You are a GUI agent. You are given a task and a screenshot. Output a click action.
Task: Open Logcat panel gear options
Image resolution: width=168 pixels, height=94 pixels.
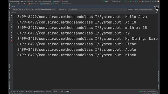coord(154,7)
